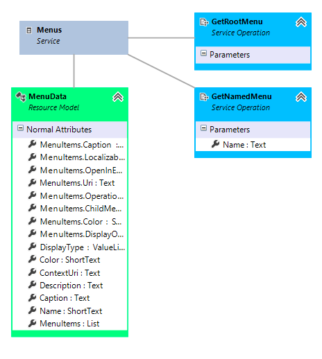This screenshot has width=322, height=359.
Task: Click wrench icon beside MenuItems : List
Action: [x=32, y=323]
